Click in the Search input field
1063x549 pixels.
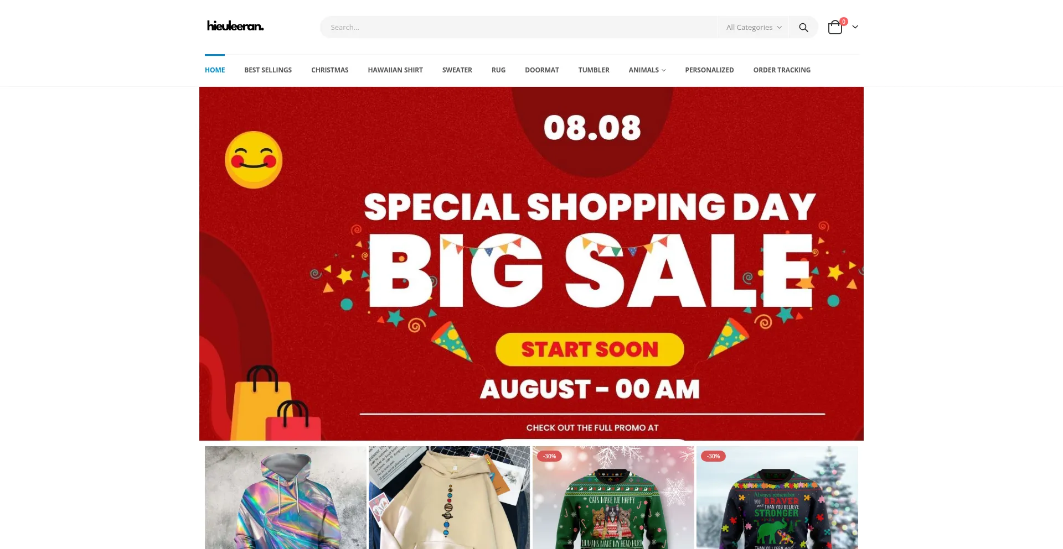coord(518,27)
